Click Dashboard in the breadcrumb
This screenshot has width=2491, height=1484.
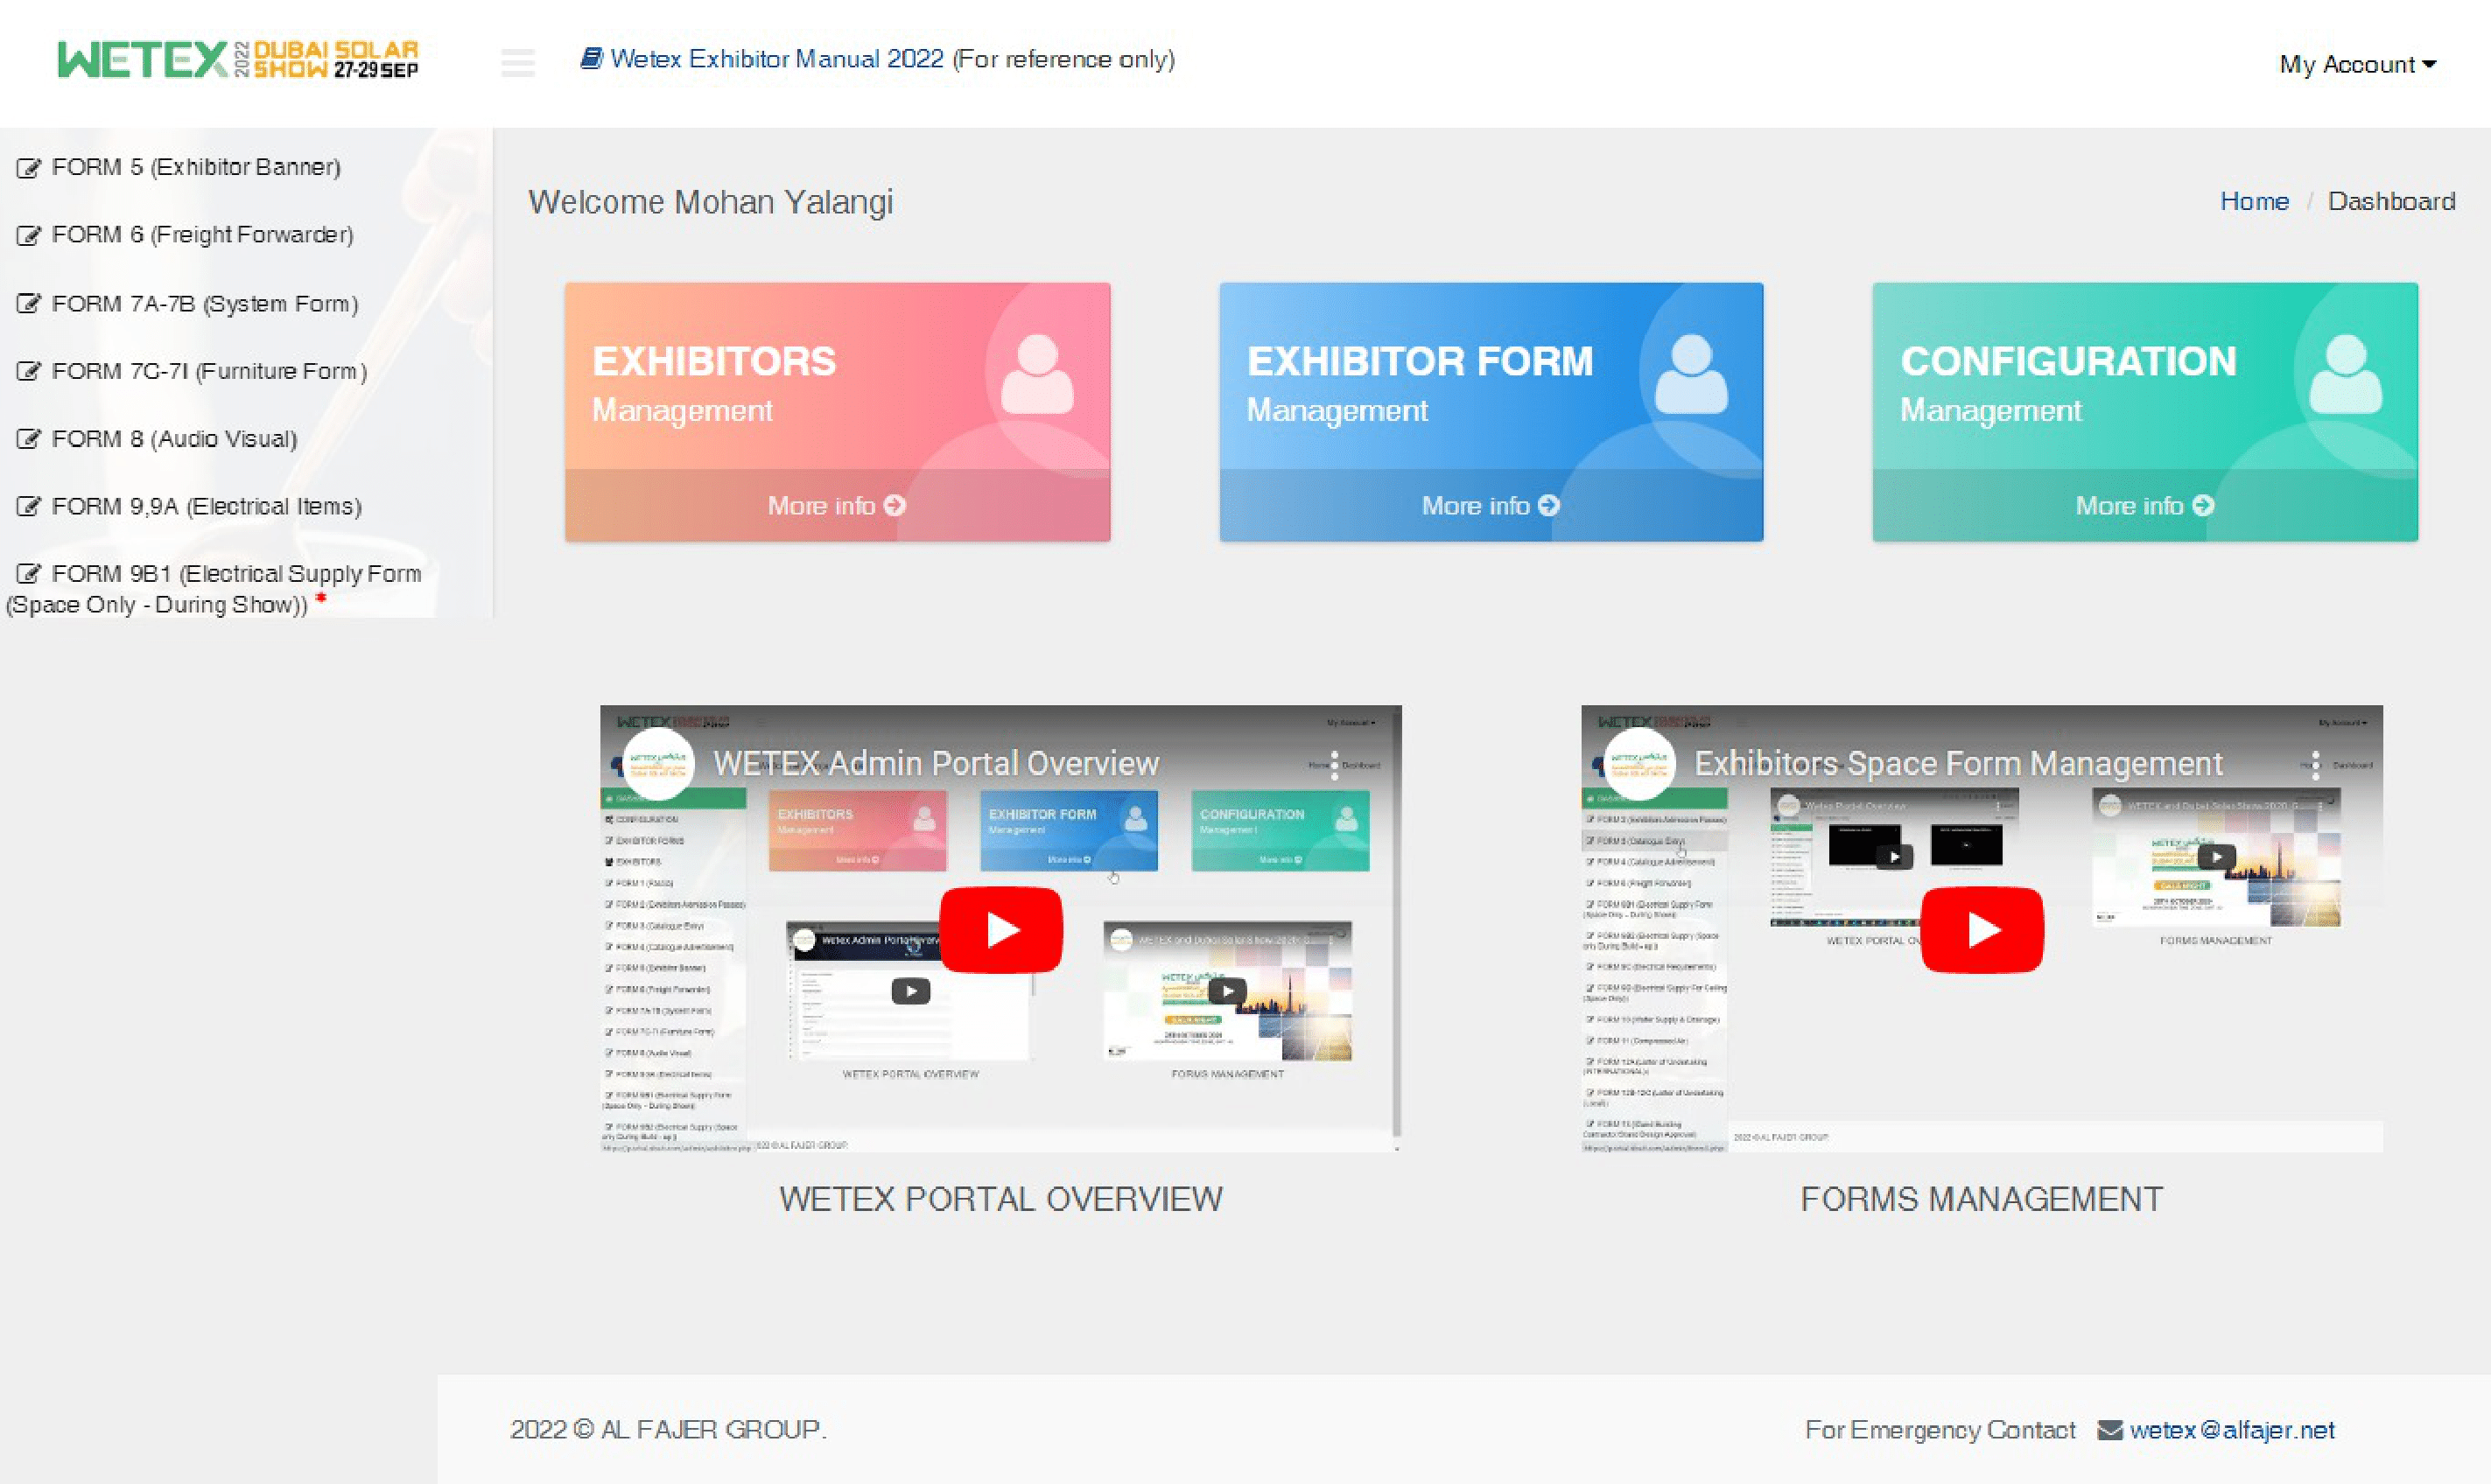pos(2392,200)
